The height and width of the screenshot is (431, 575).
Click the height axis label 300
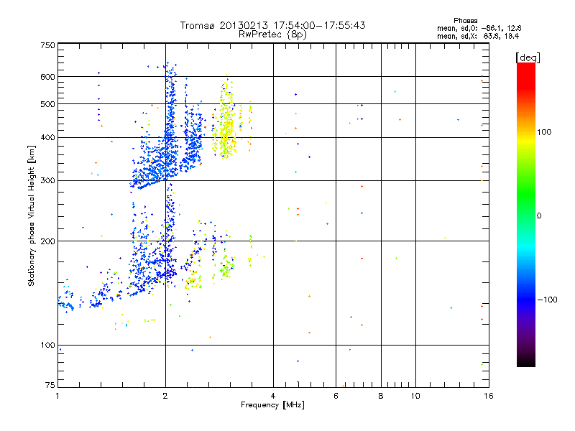(47, 181)
